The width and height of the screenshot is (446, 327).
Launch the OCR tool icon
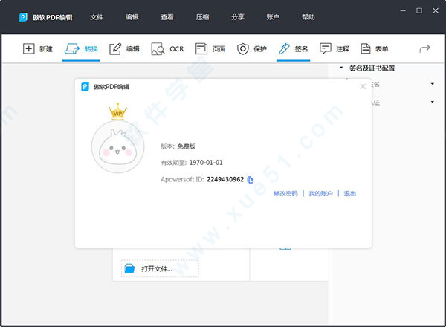[x=158, y=48]
